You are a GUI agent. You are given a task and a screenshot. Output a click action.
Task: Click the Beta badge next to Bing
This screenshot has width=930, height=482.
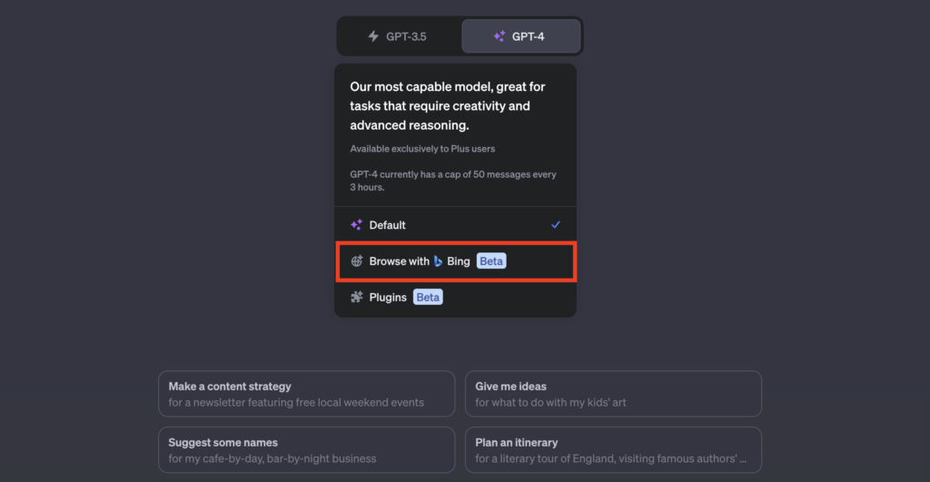(x=491, y=261)
